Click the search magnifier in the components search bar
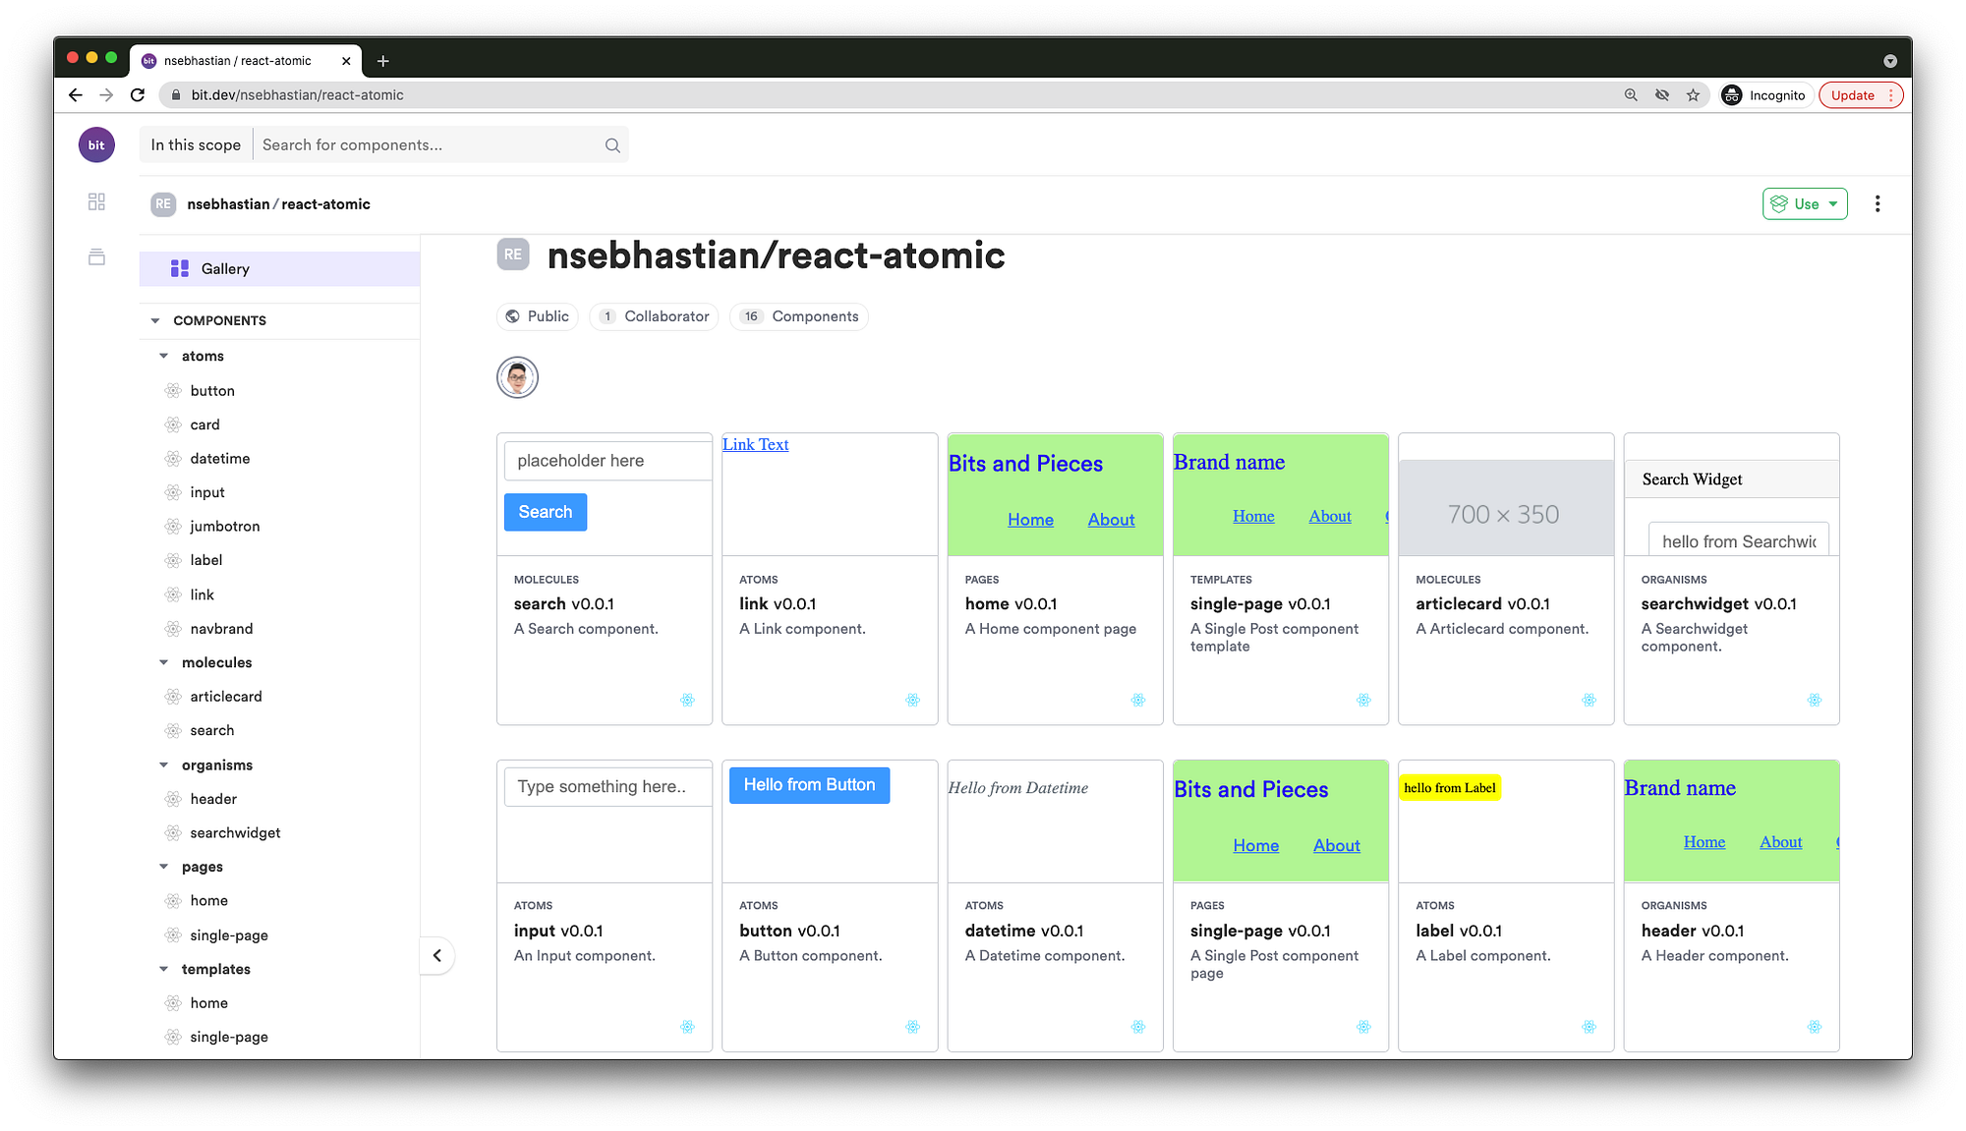1966x1131 pixels. pos(612,144)
